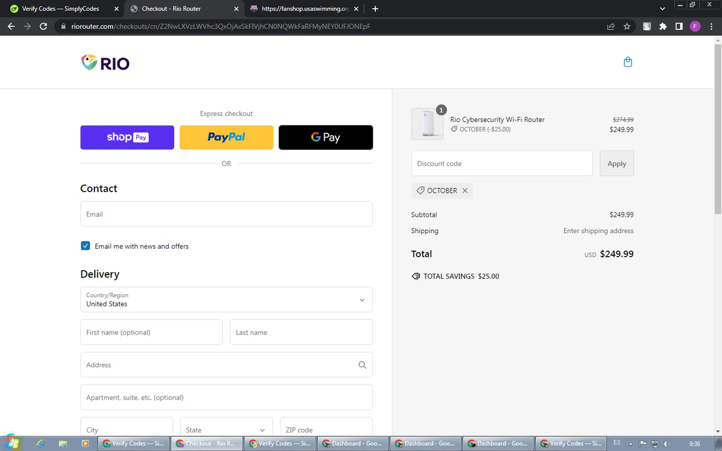Focus the Address field
This screenshot has height=451, width=722.
click(x=226, y=365)
